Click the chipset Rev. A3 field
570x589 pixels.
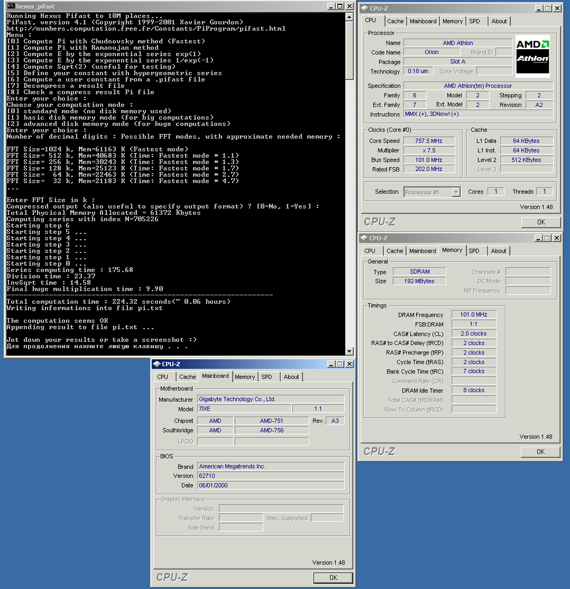[x=335, y=421]
